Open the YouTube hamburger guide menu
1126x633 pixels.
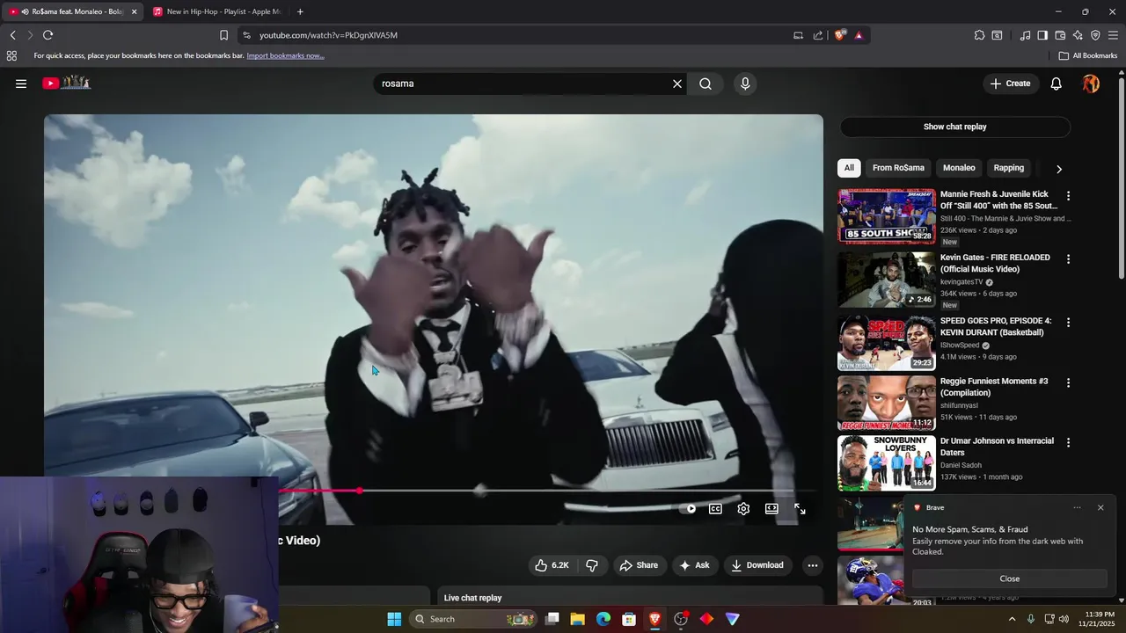21,84
